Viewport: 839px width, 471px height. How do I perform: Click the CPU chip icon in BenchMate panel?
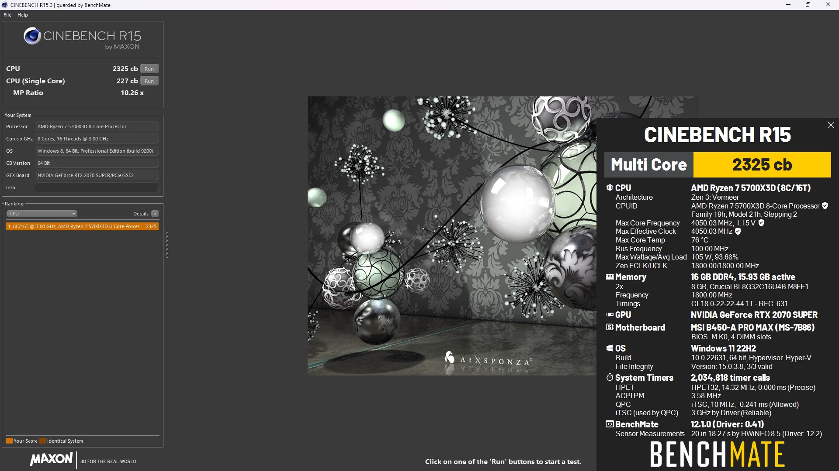point(610,188)
